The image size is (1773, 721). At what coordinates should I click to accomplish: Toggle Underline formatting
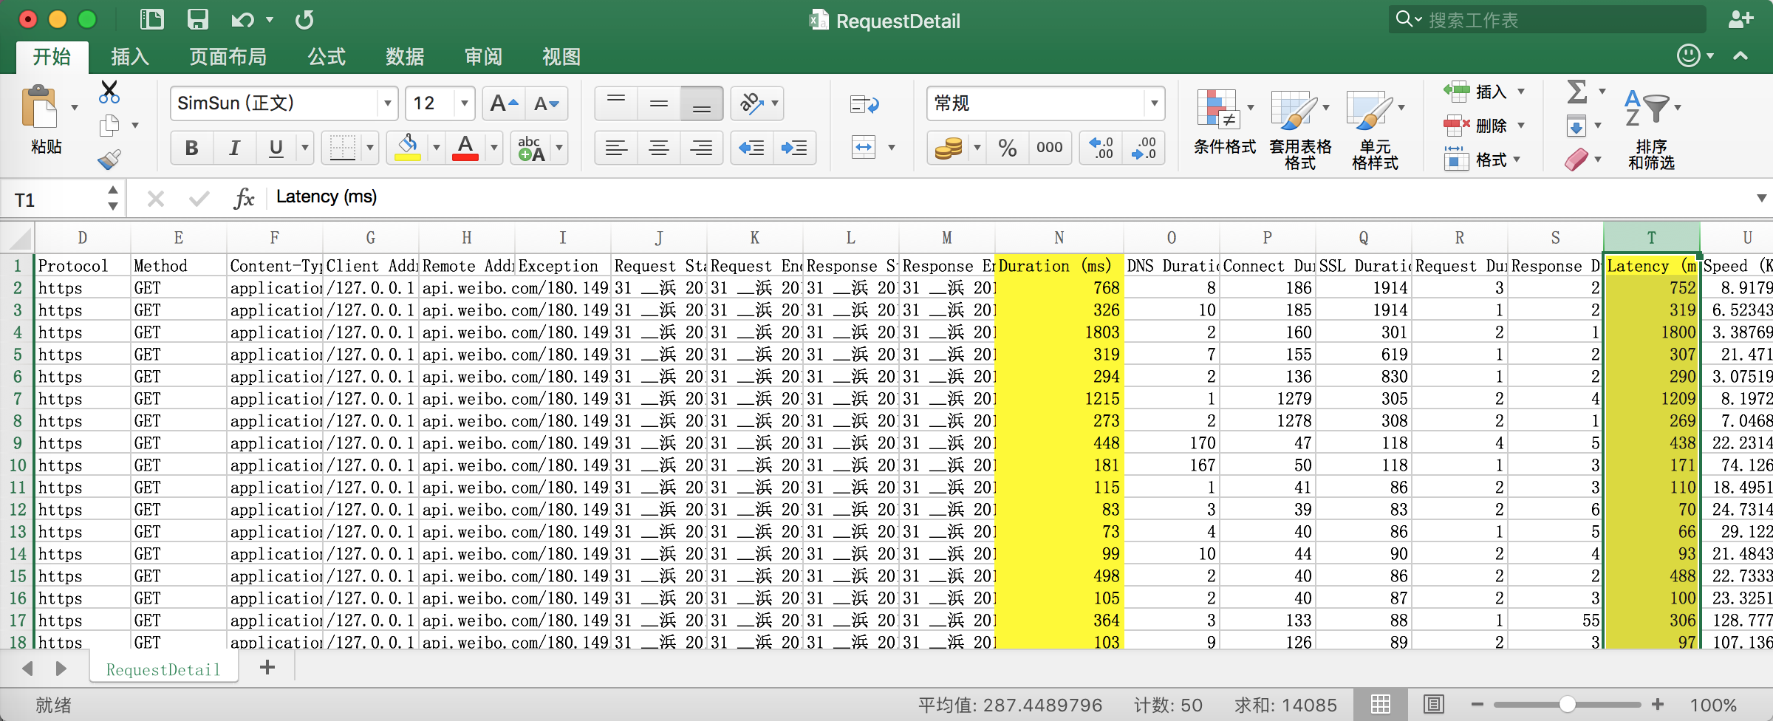click(276, 148)
